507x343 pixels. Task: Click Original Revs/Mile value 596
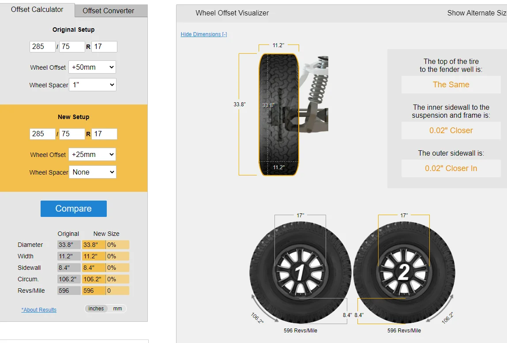point(69,291)
